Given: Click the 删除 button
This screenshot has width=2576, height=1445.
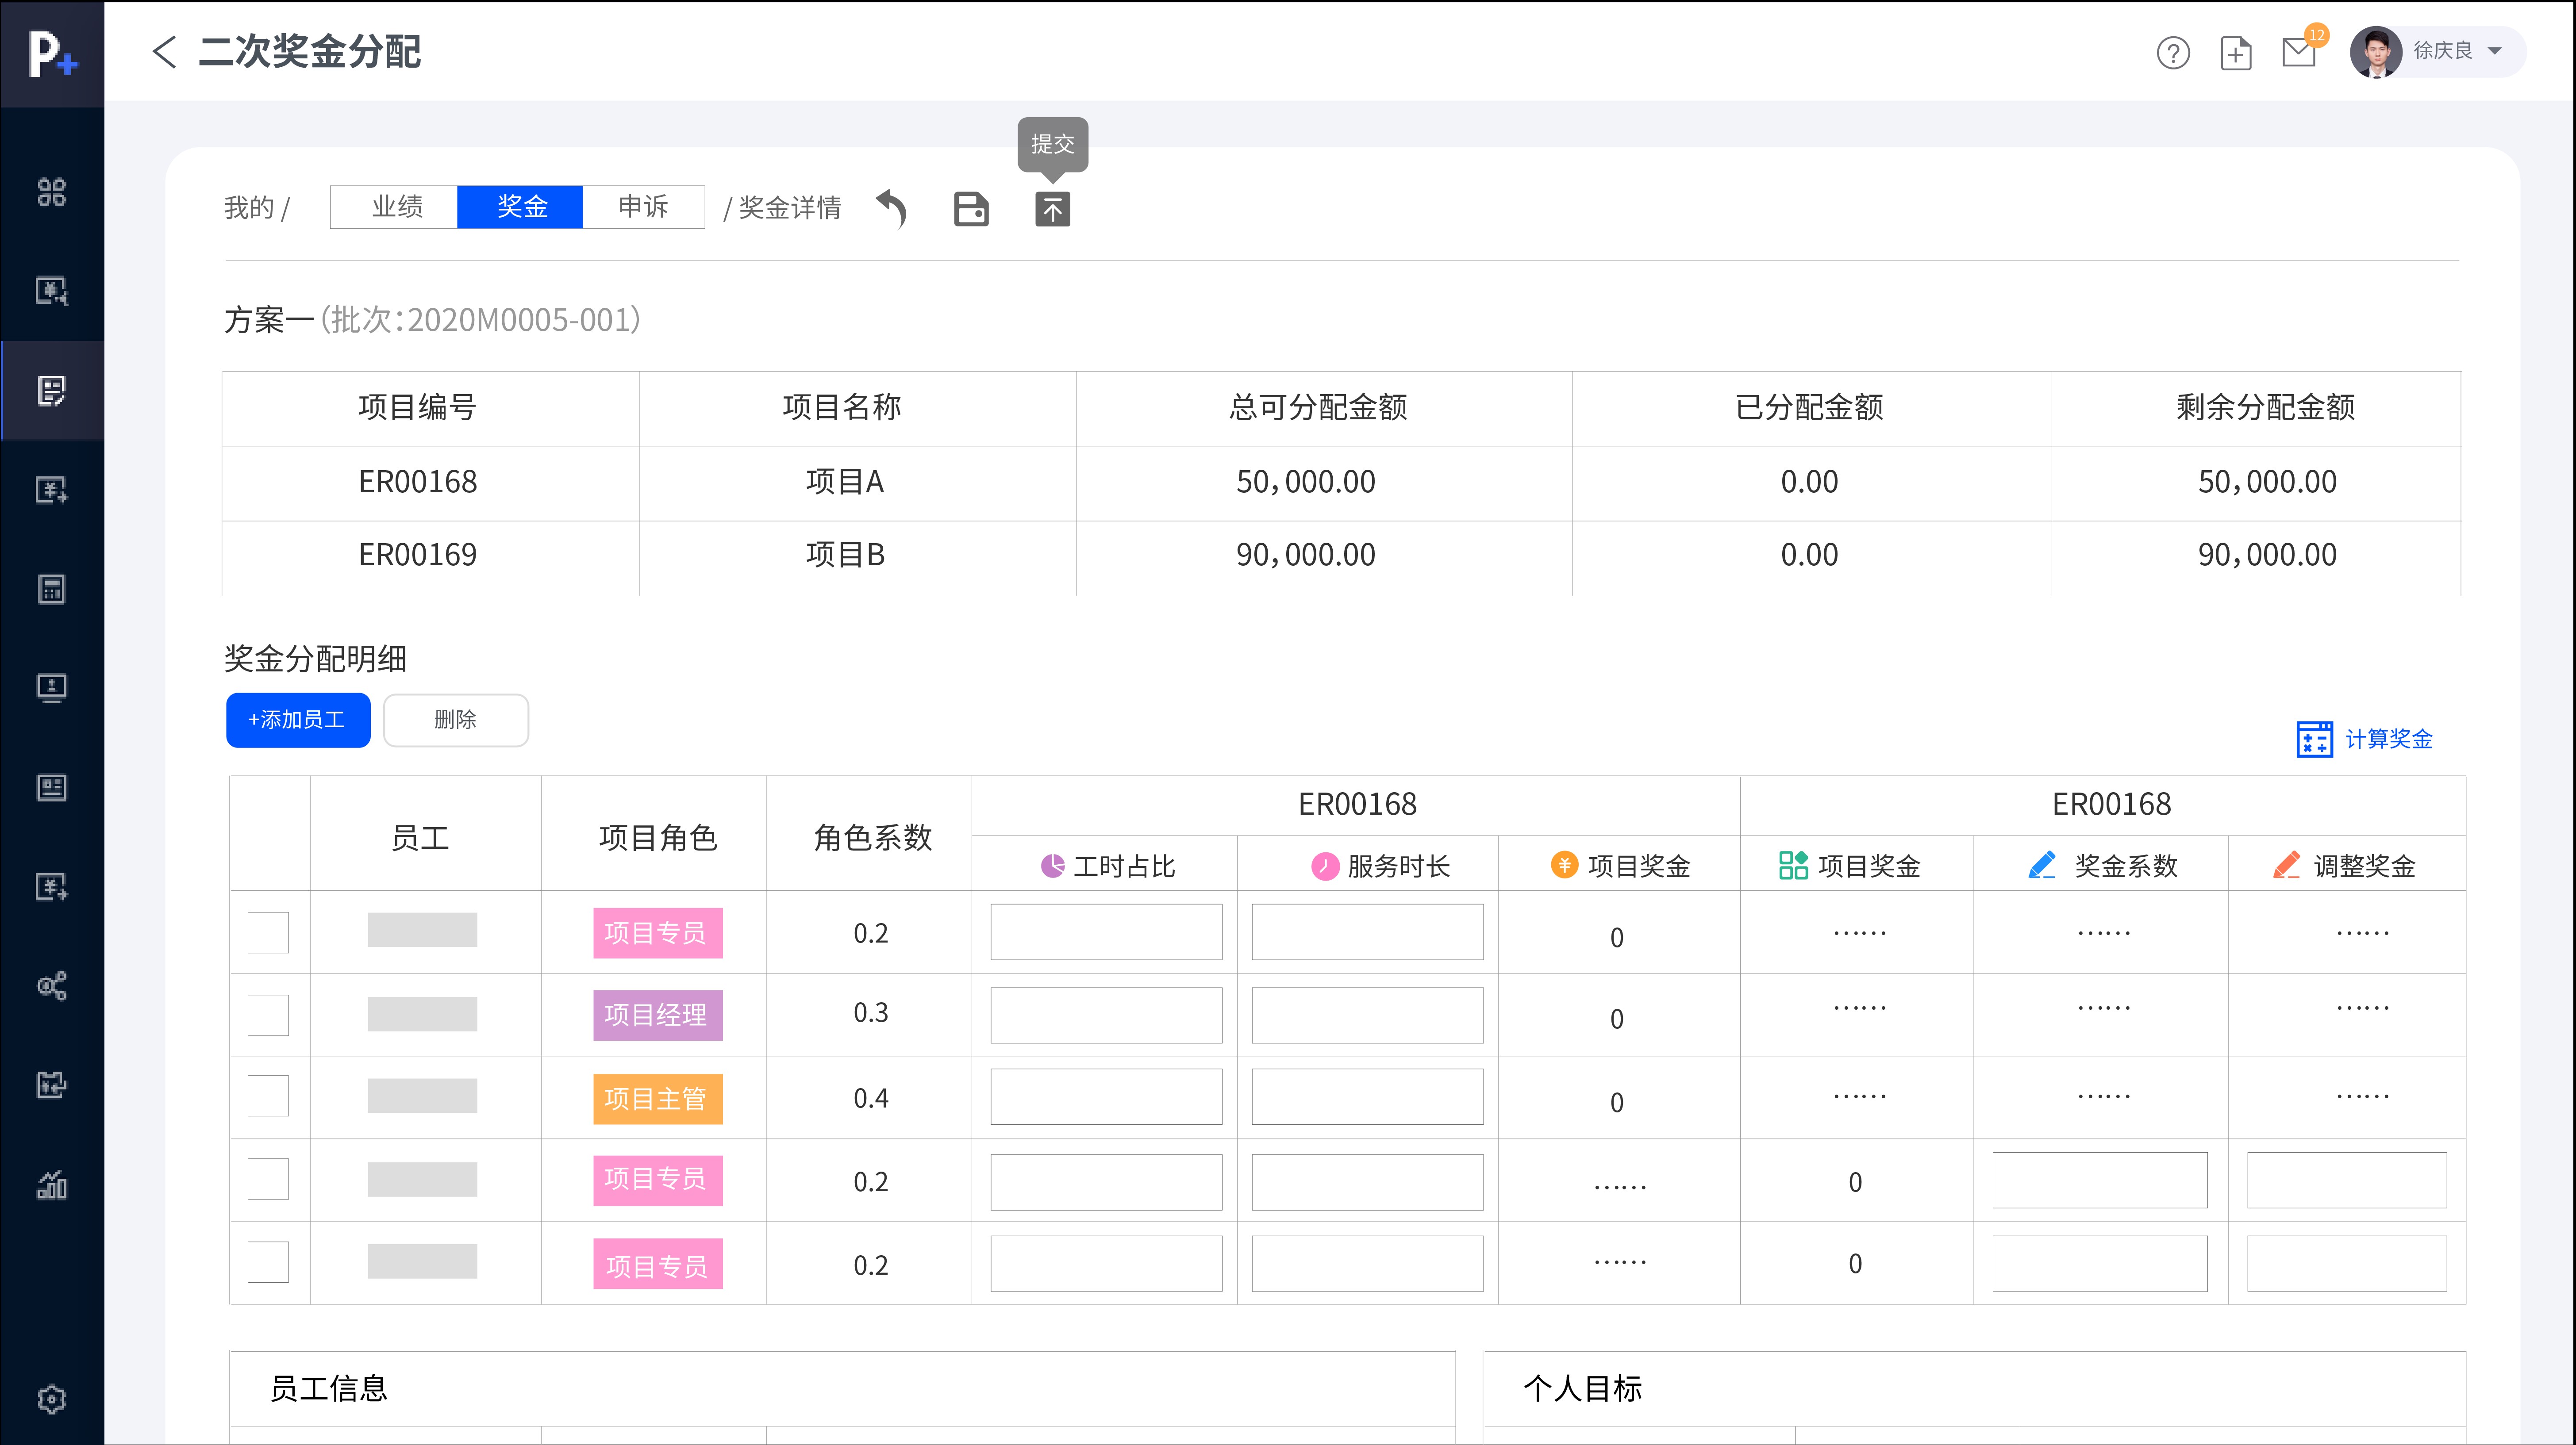Looking at the screenshot, I should pyautogui.click(x=456, y=720).
